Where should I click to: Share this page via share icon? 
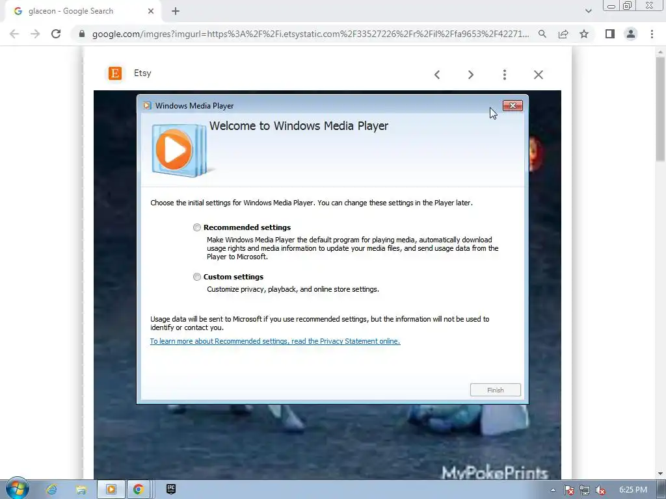(x=563, y=34)
